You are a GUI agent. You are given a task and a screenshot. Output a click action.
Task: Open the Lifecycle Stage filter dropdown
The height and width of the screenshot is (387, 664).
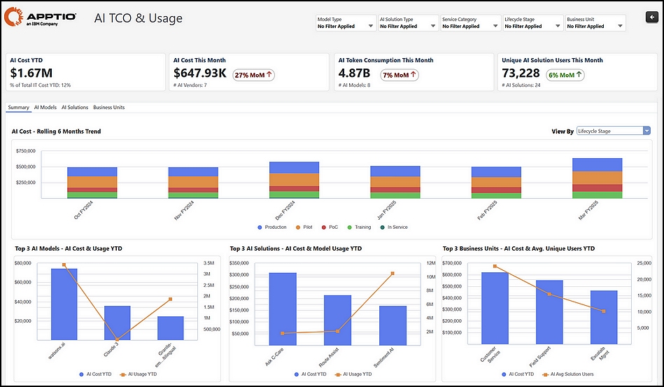pos(532,23)
